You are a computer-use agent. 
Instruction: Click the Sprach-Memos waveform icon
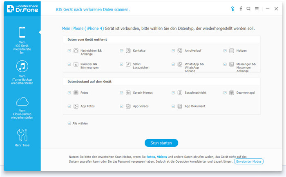point(128,93)
